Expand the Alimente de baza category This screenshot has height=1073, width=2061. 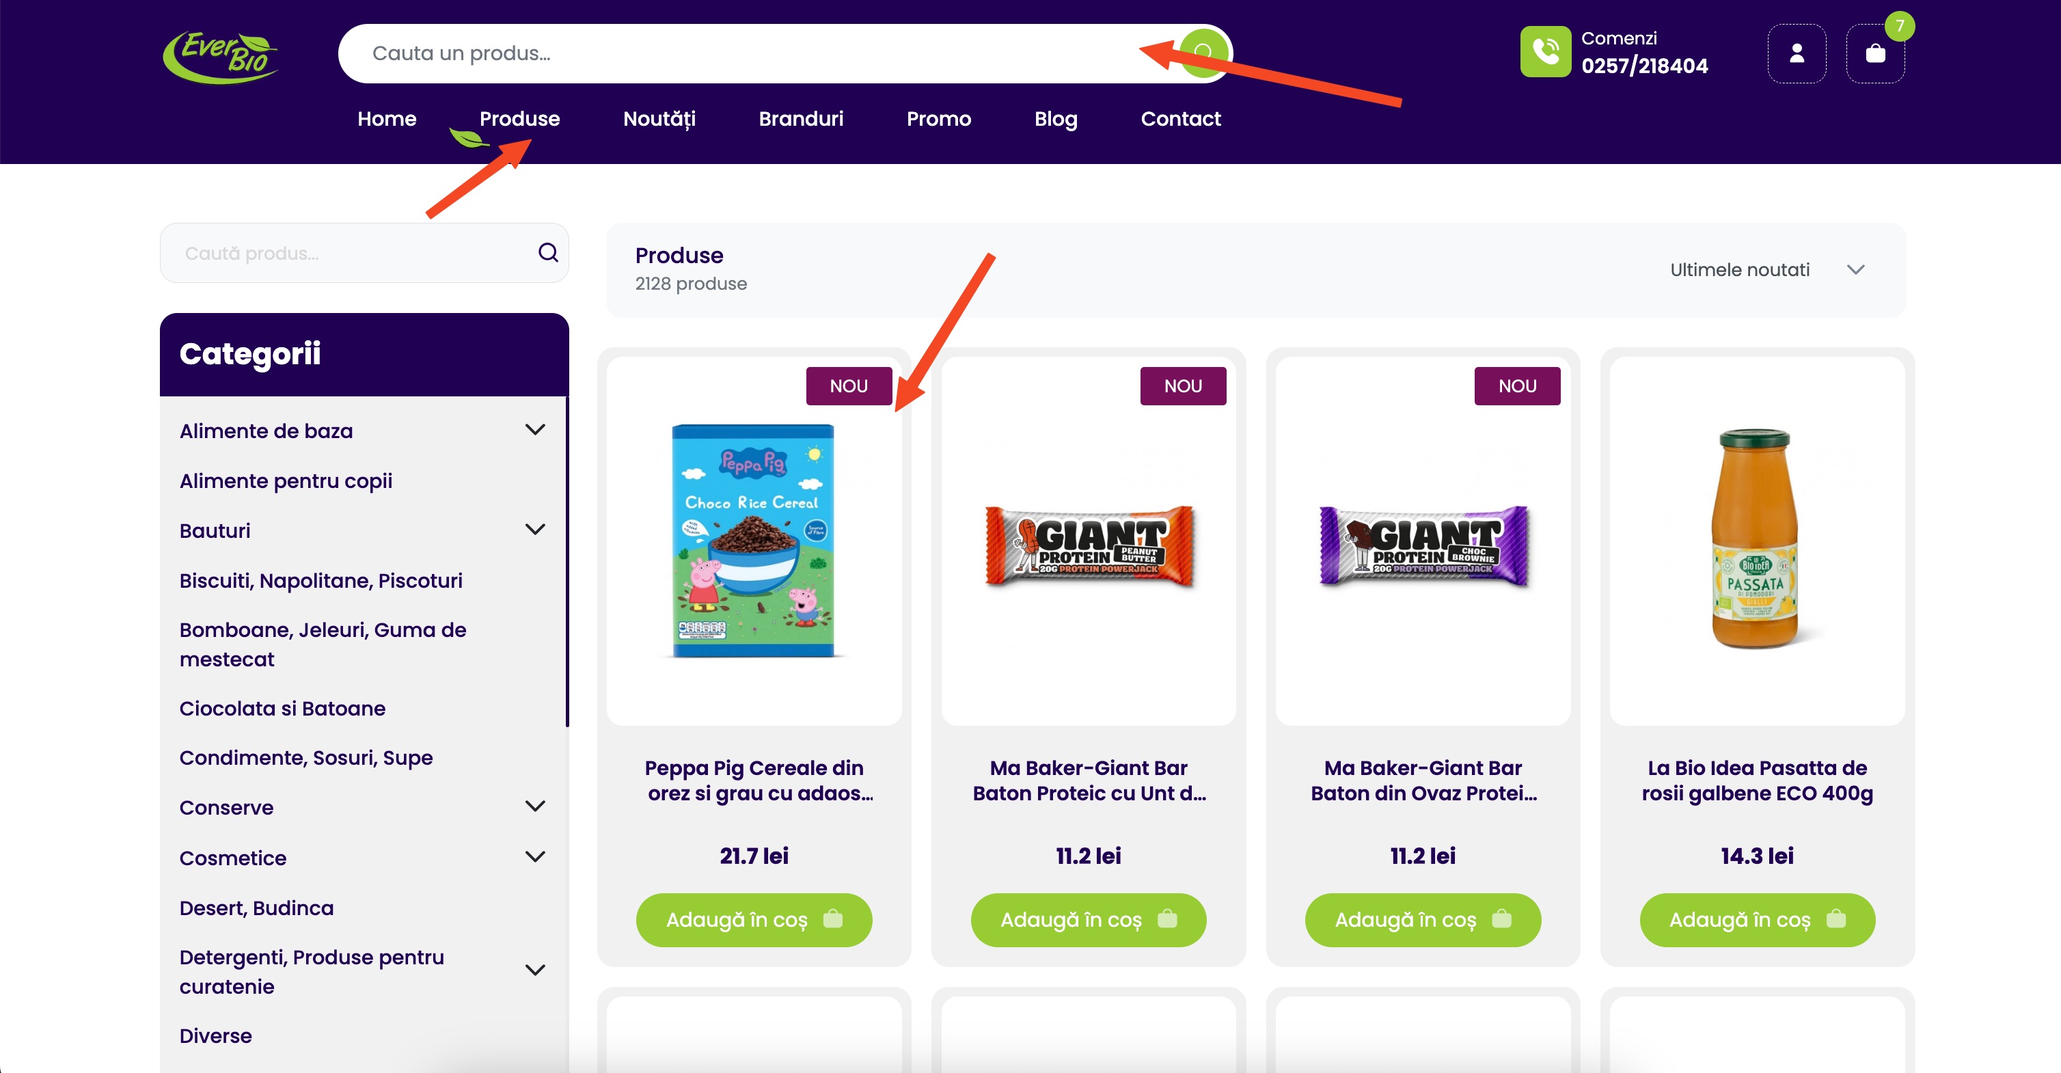[534, 430]
